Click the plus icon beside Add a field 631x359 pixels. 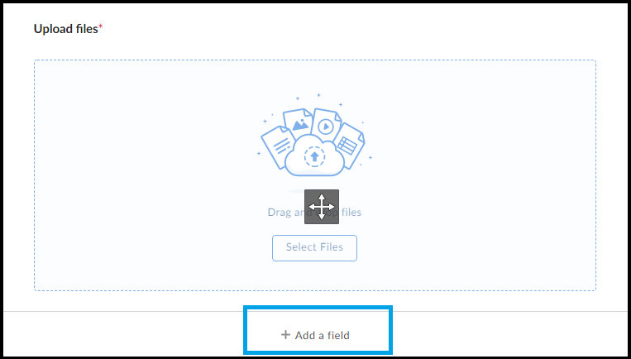[285, 334]
